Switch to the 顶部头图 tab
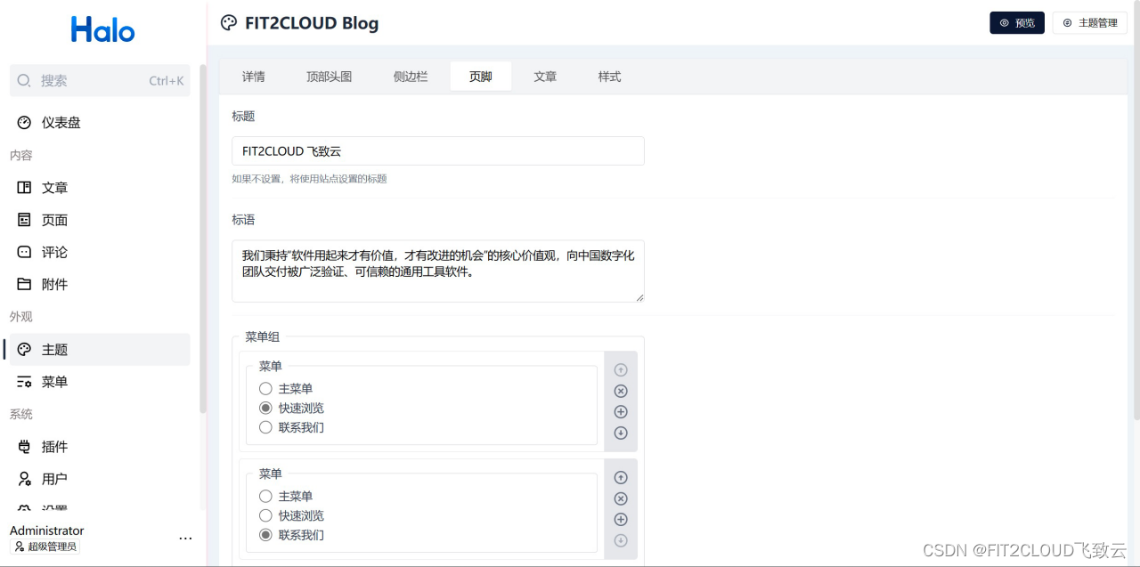1140x567 pixels. pyautogui.click(x=330, y=77)
